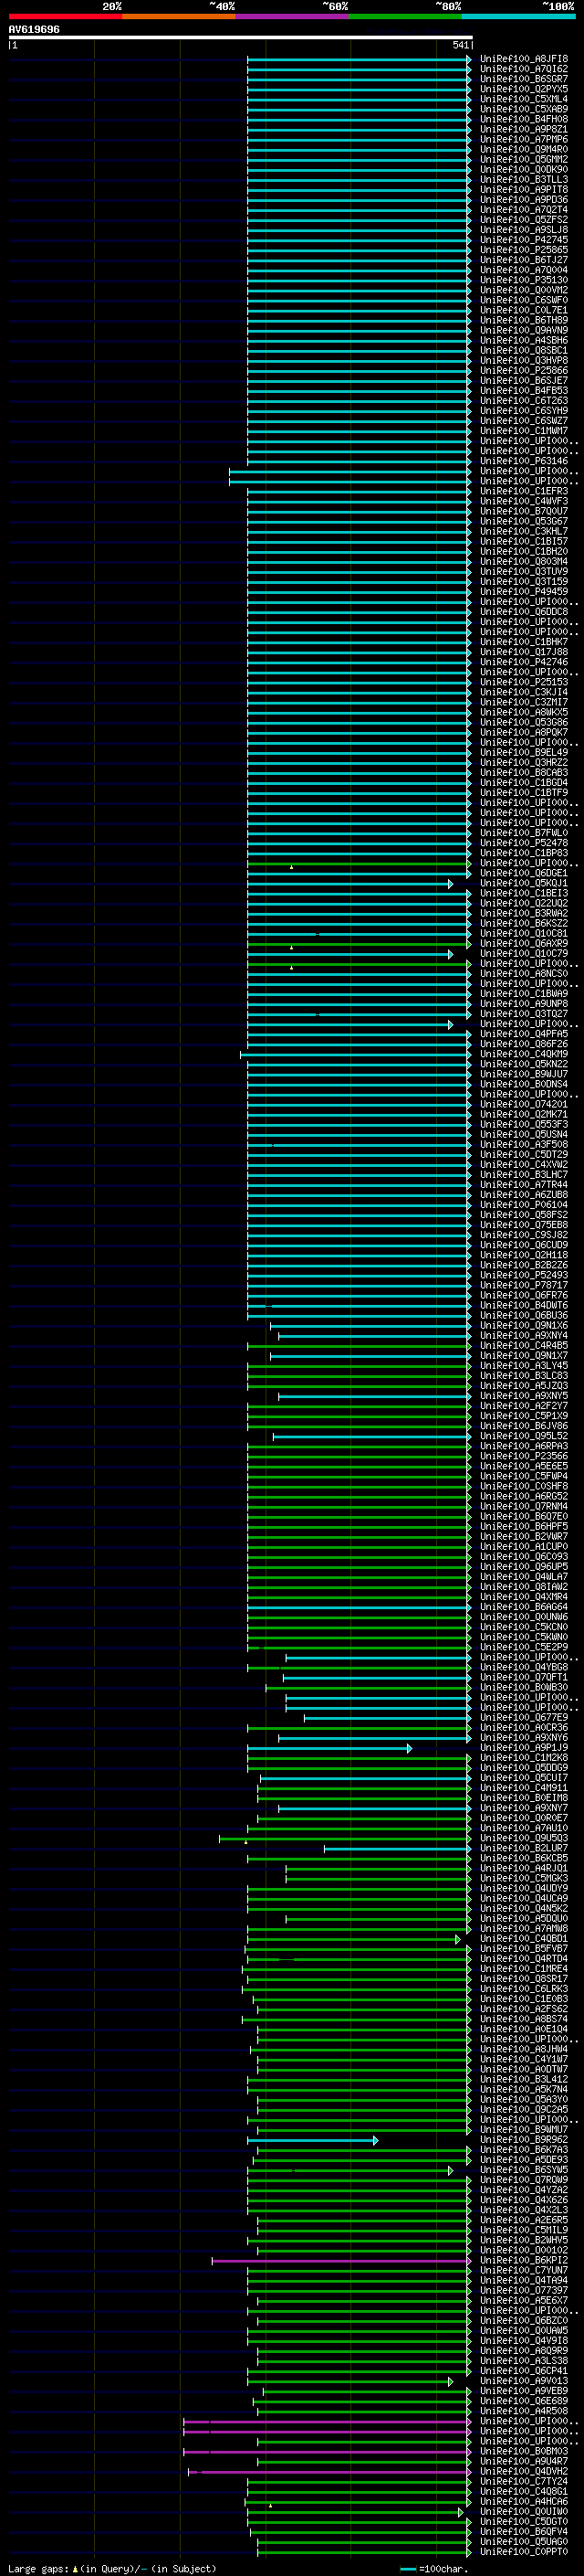
Task: Select the UniRef100_P06104 label
Action: coord(524,1205)
